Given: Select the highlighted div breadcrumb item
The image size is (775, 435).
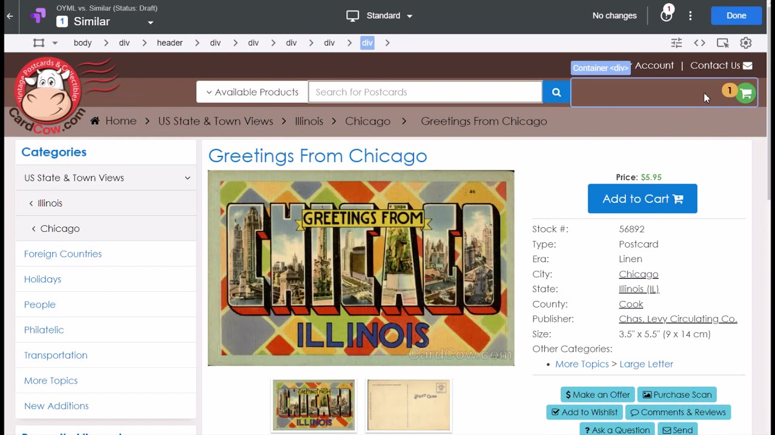Looking at the screenshot, I should click(x=368, y=43).
